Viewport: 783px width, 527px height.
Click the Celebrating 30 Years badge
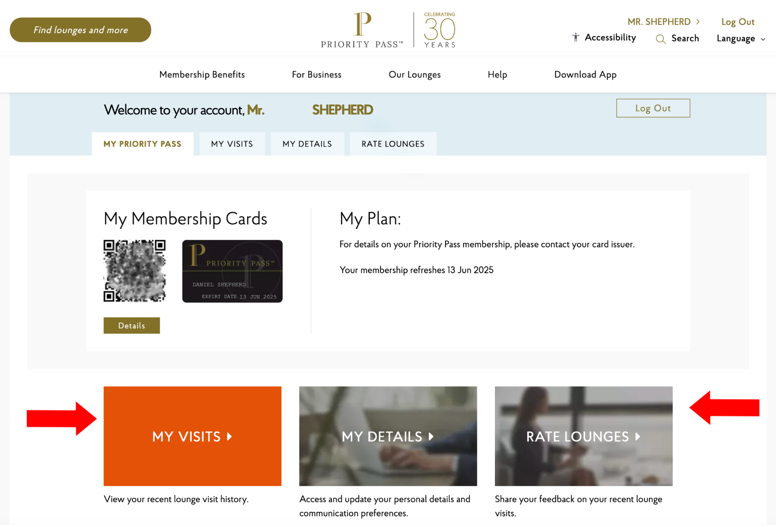pyautogui.click(x=439, y=29)
